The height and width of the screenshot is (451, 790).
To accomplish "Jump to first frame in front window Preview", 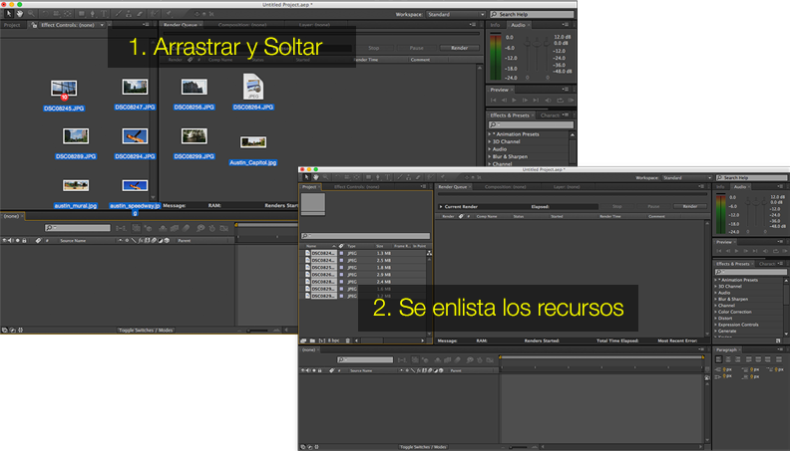I will coord(719,250).
